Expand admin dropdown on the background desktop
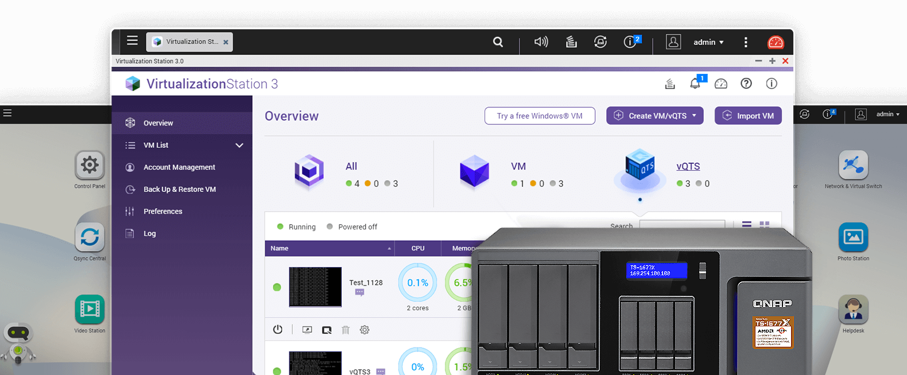Screen dimensions: 907x375 click(888, 114)
